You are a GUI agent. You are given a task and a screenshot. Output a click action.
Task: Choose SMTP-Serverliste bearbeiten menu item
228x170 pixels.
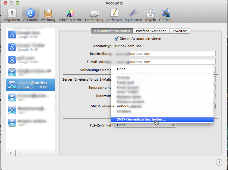[x=162, y=119]
